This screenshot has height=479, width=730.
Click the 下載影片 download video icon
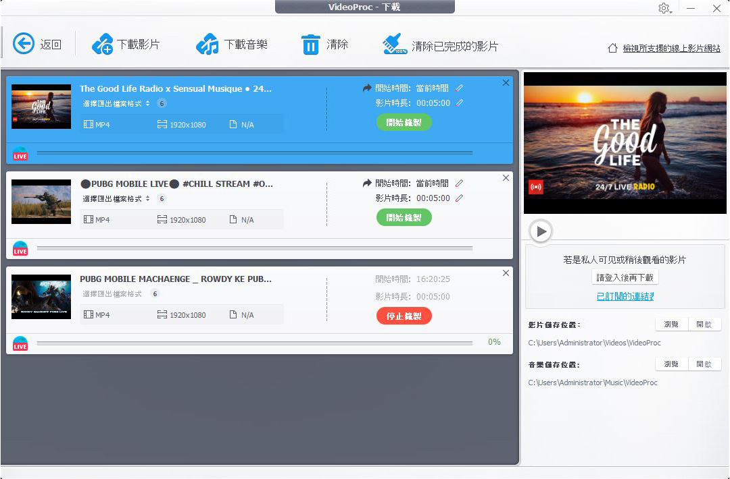103,45
